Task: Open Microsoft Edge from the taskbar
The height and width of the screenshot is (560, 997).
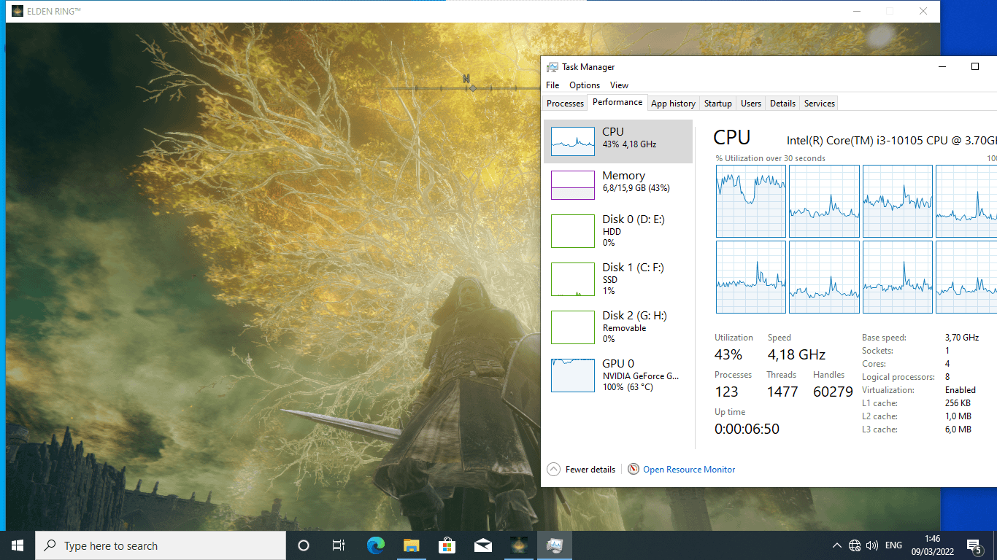Action: point(375,545)
